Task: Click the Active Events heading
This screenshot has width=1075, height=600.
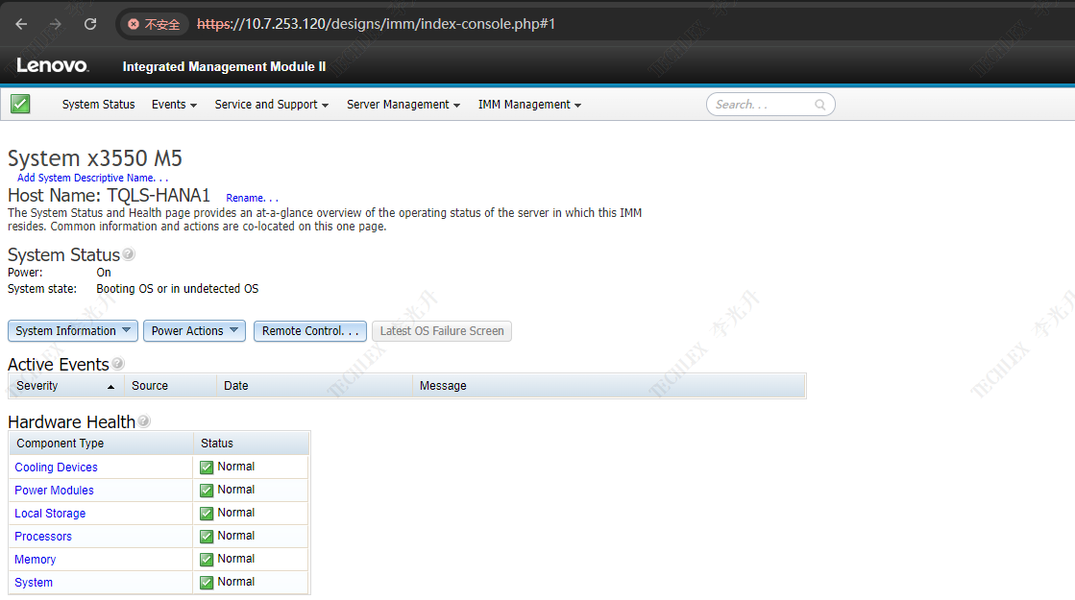Action: point(59,365)
